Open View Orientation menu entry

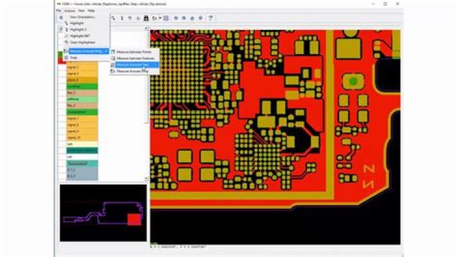point(82,17)
